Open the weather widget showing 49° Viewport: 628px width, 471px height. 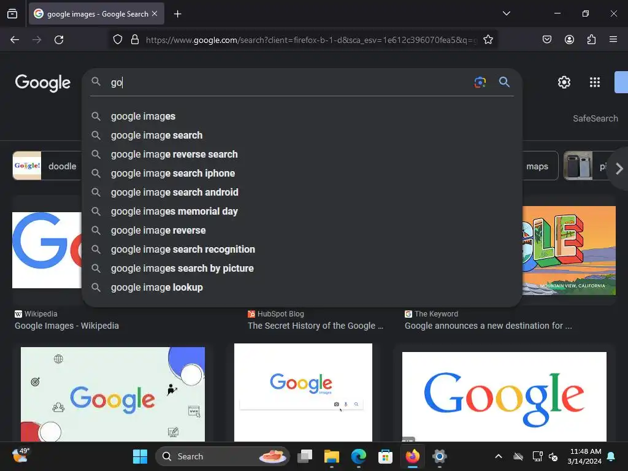pos(20,456)
